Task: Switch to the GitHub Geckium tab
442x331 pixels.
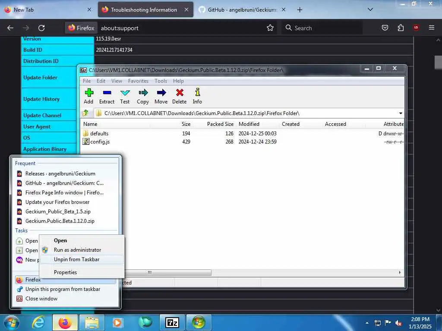Action: (242, 10)
